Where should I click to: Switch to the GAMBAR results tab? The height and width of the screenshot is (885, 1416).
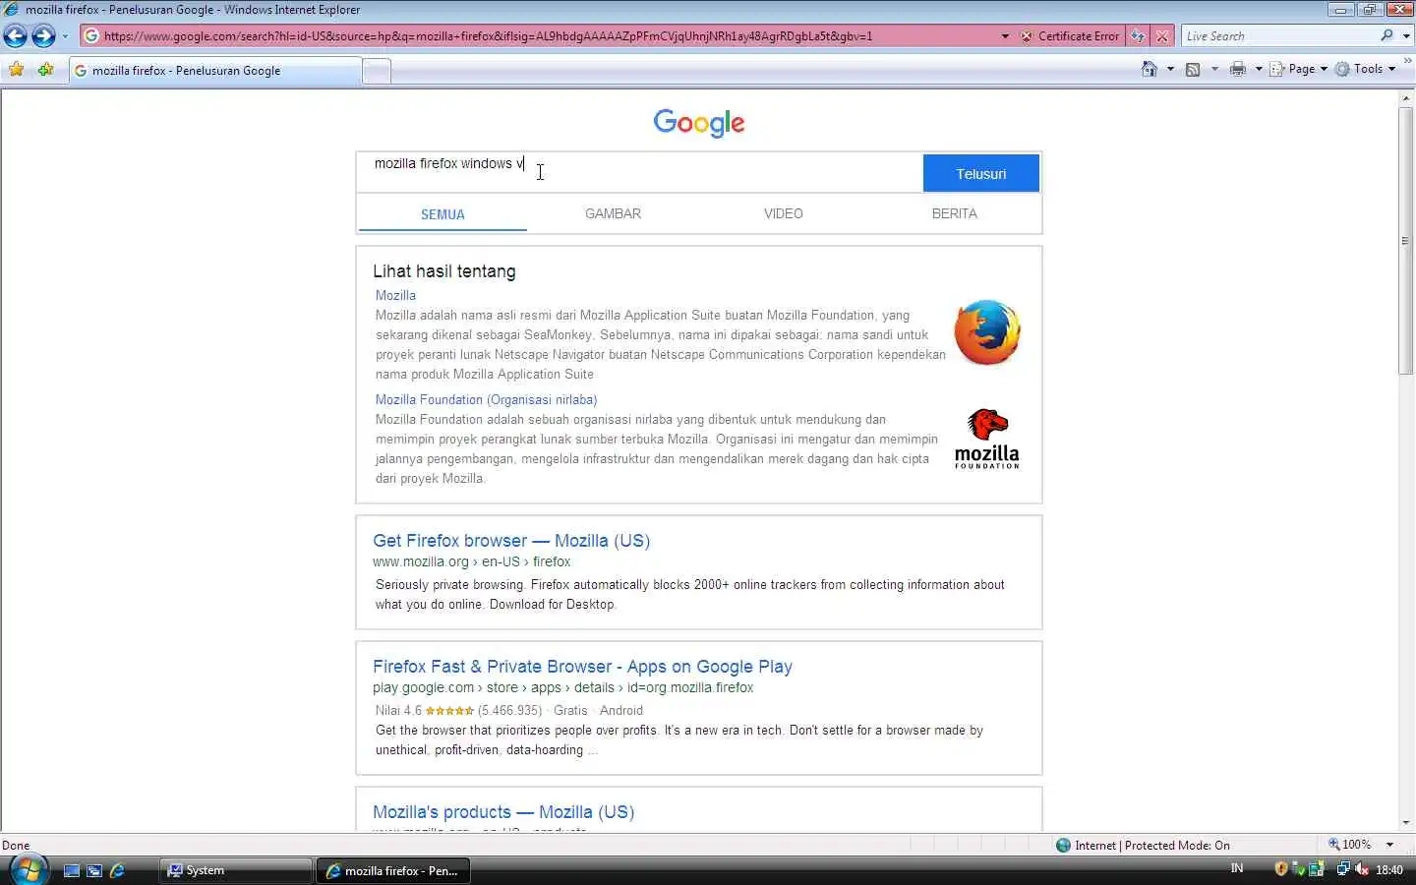[x=613, y=213]
